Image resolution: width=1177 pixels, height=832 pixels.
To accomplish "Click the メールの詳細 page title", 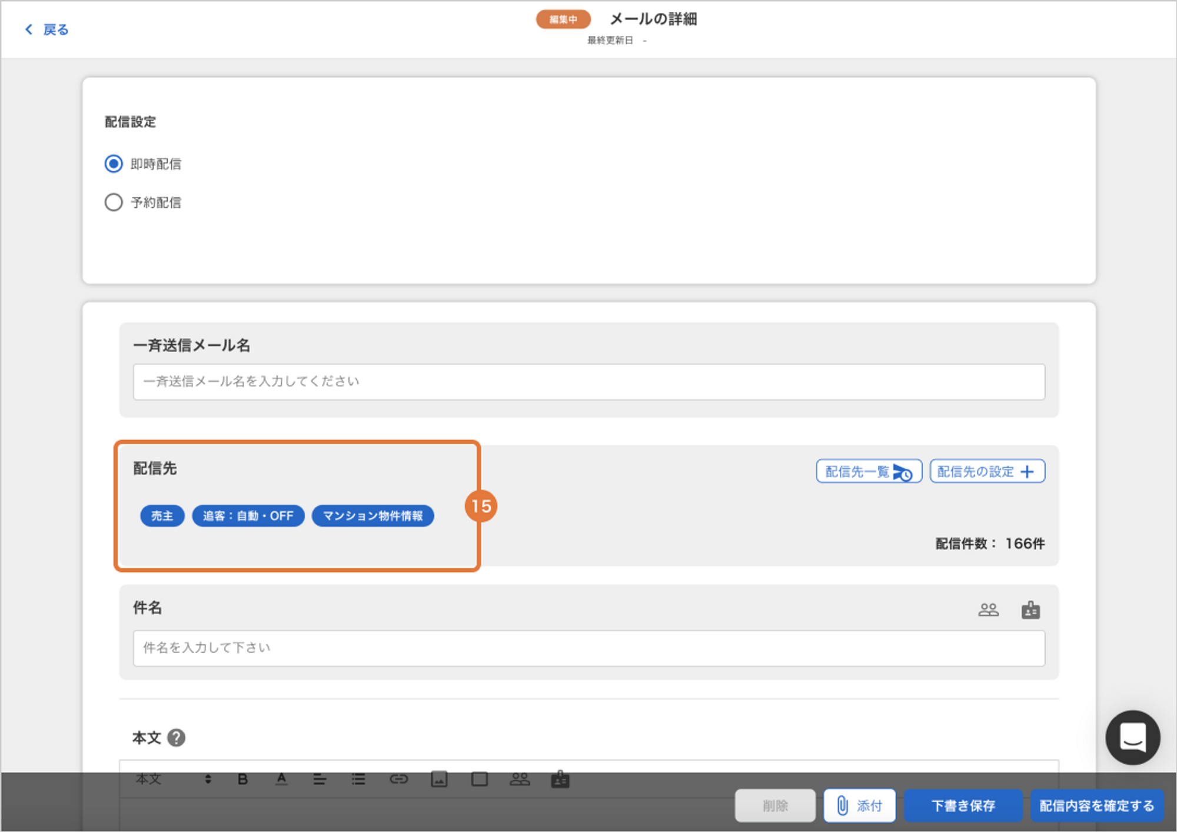I will pos(653,19).
